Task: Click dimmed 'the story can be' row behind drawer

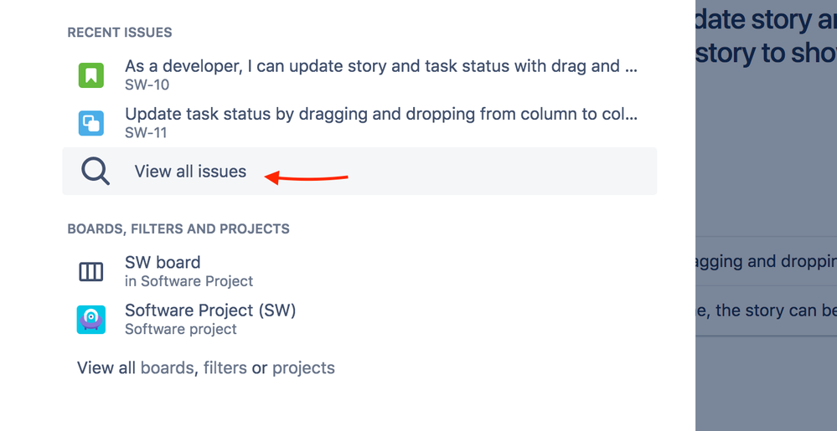Action: point(766,310)
